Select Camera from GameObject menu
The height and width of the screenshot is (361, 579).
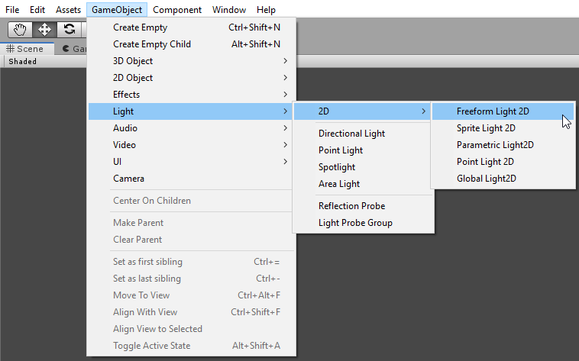coord(128,179)
